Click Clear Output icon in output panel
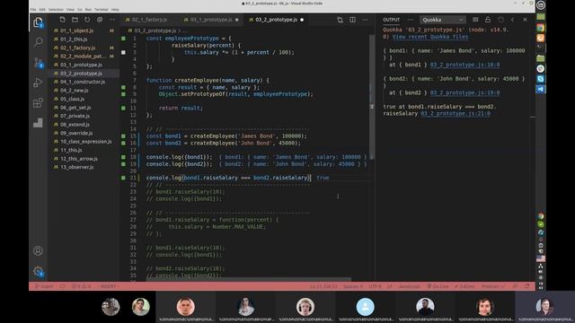 point(475,20)
